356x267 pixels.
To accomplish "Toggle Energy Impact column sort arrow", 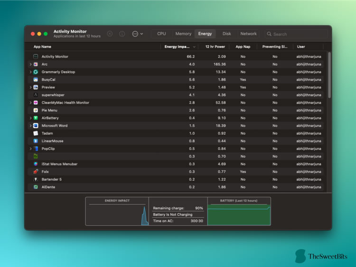I will pos(194,47).
